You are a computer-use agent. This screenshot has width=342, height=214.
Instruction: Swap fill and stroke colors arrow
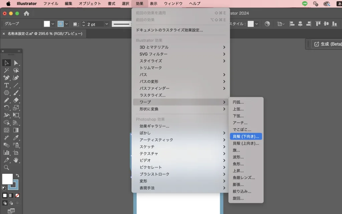[17, 176]
